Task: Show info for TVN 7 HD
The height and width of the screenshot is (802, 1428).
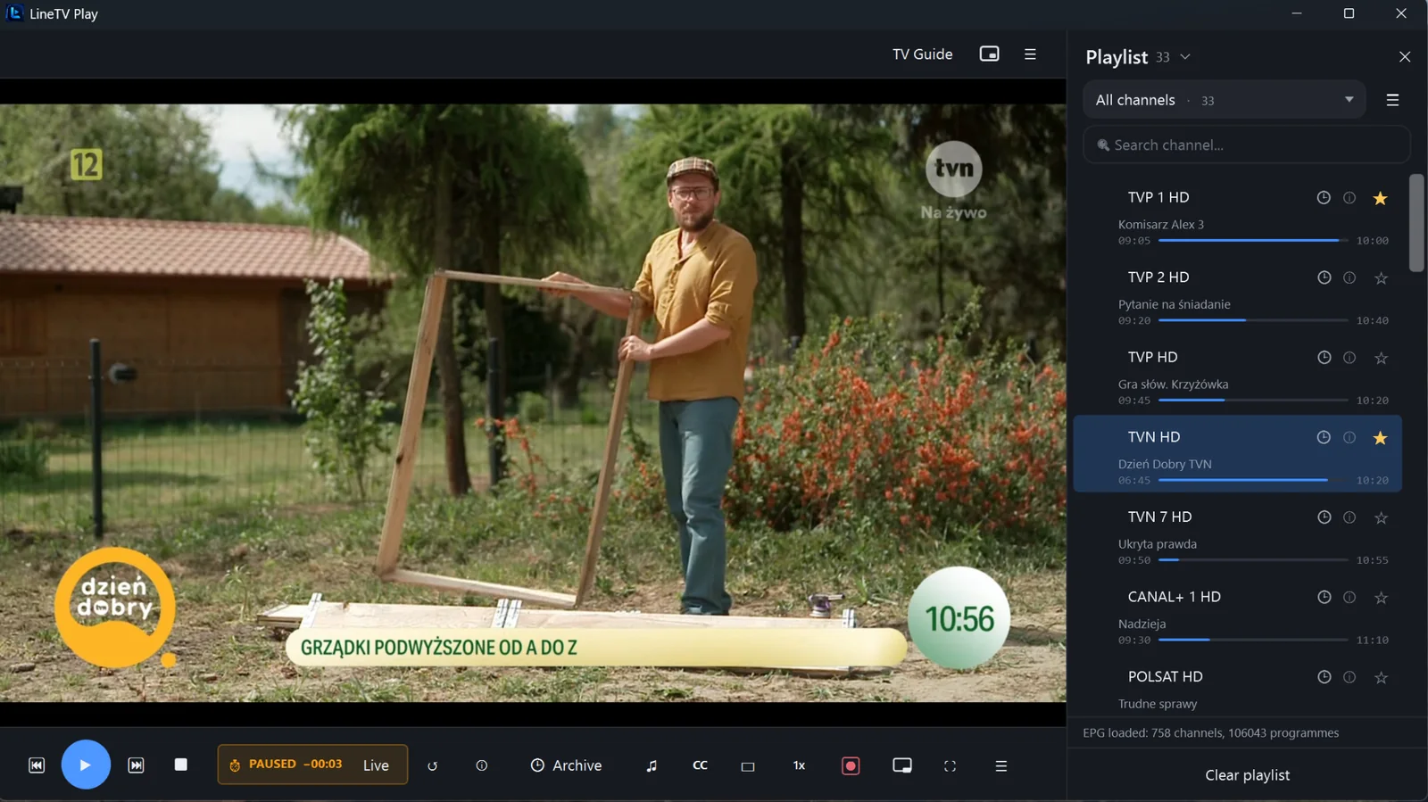Action: click(x=1349, y=517)
